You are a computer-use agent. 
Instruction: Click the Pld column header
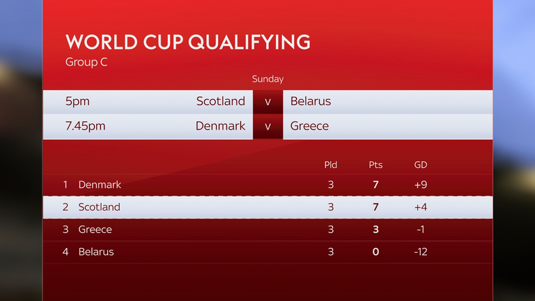pos(331,165)
